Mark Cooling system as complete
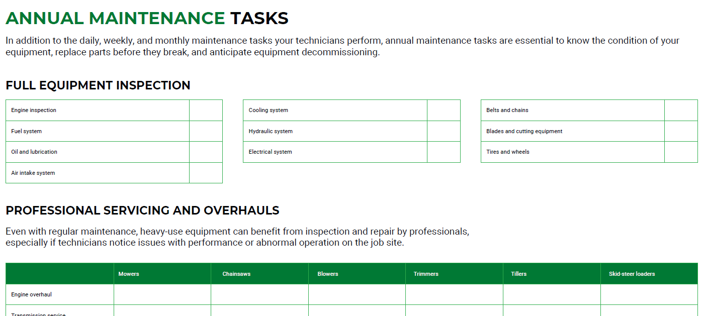Viewport: 703px width, 316px height. 444,110
